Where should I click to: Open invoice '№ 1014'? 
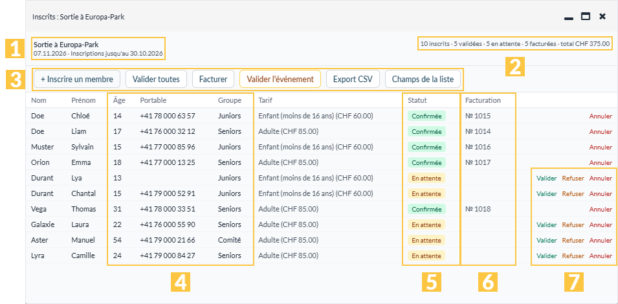point(478,131)
